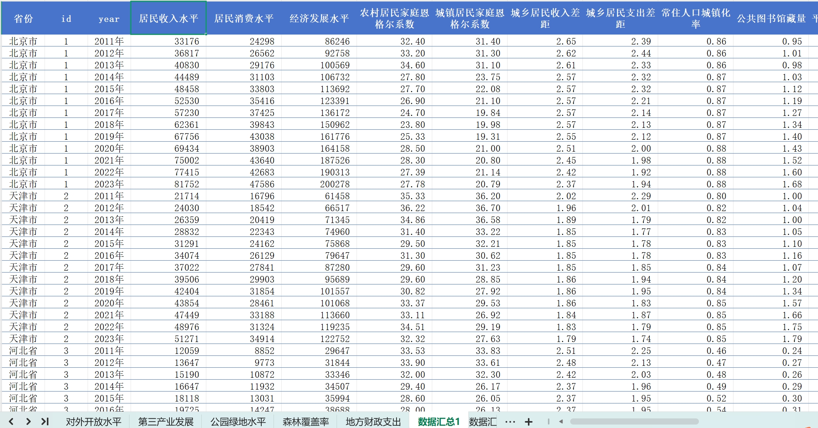Click the previous sheet navigation arrow
This screenshot has width=818, height=428.
[11, 421]
